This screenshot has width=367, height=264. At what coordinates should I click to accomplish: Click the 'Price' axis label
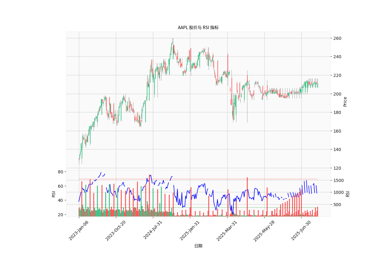coord(345,102)
